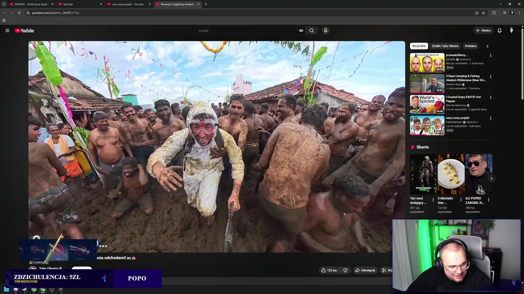Click the I Cooked Every EXOTIC Hot title

(x=463, y=99)
